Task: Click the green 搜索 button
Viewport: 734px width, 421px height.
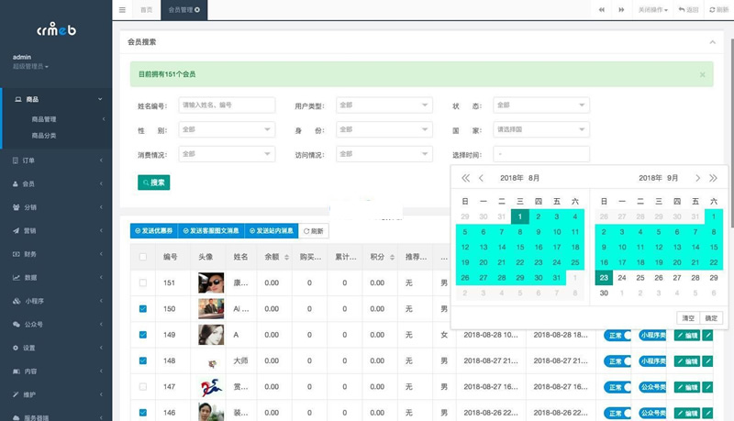Action: 153,183
